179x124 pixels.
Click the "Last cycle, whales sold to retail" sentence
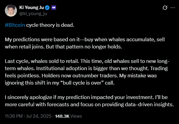pos(42,61)
